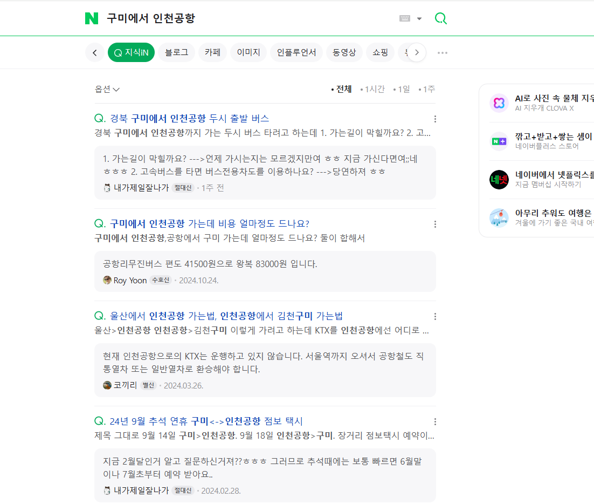Open question 구미에서 인천공항 가는데 비용 얼마정도 드나요?
594x504 pixels.
[210, 224]
